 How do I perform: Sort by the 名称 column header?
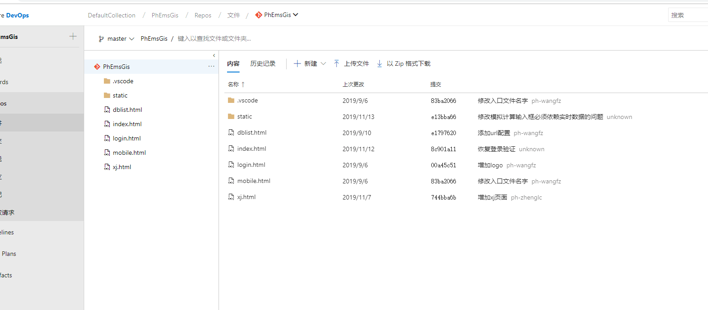click(x=233, y=84)
